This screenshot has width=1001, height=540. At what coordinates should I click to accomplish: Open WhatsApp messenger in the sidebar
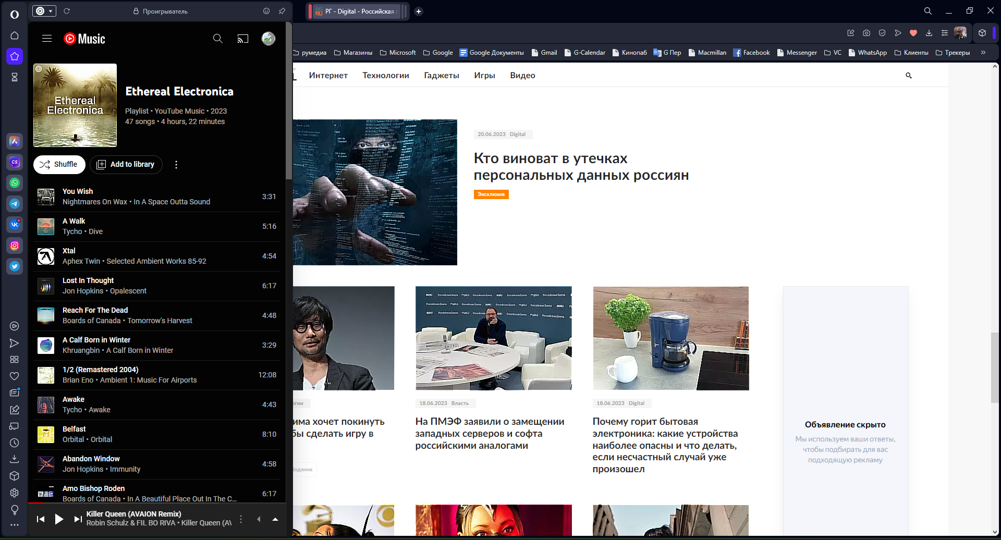click(x=15, y=183)
